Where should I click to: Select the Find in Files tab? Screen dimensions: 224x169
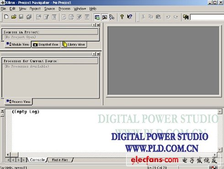(60, 160)
